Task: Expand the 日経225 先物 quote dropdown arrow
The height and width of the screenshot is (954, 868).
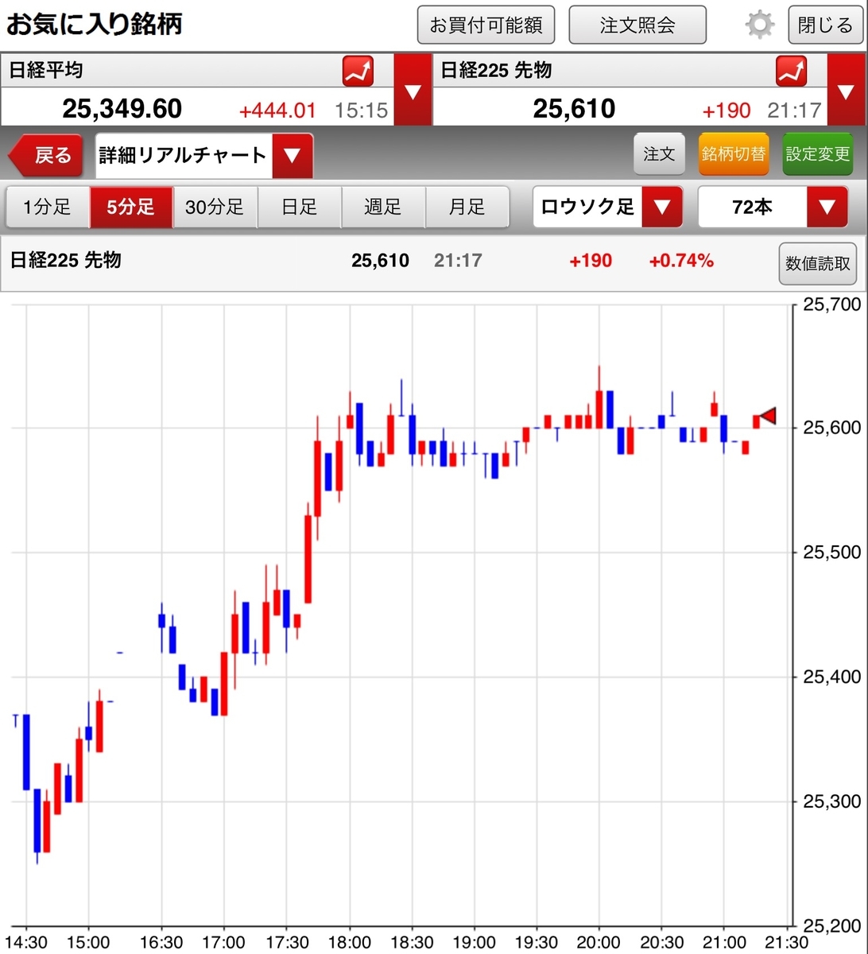Action: click(x=847, y=90)
